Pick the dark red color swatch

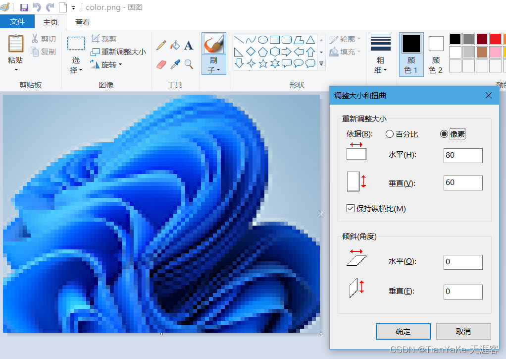coord(482,39)
